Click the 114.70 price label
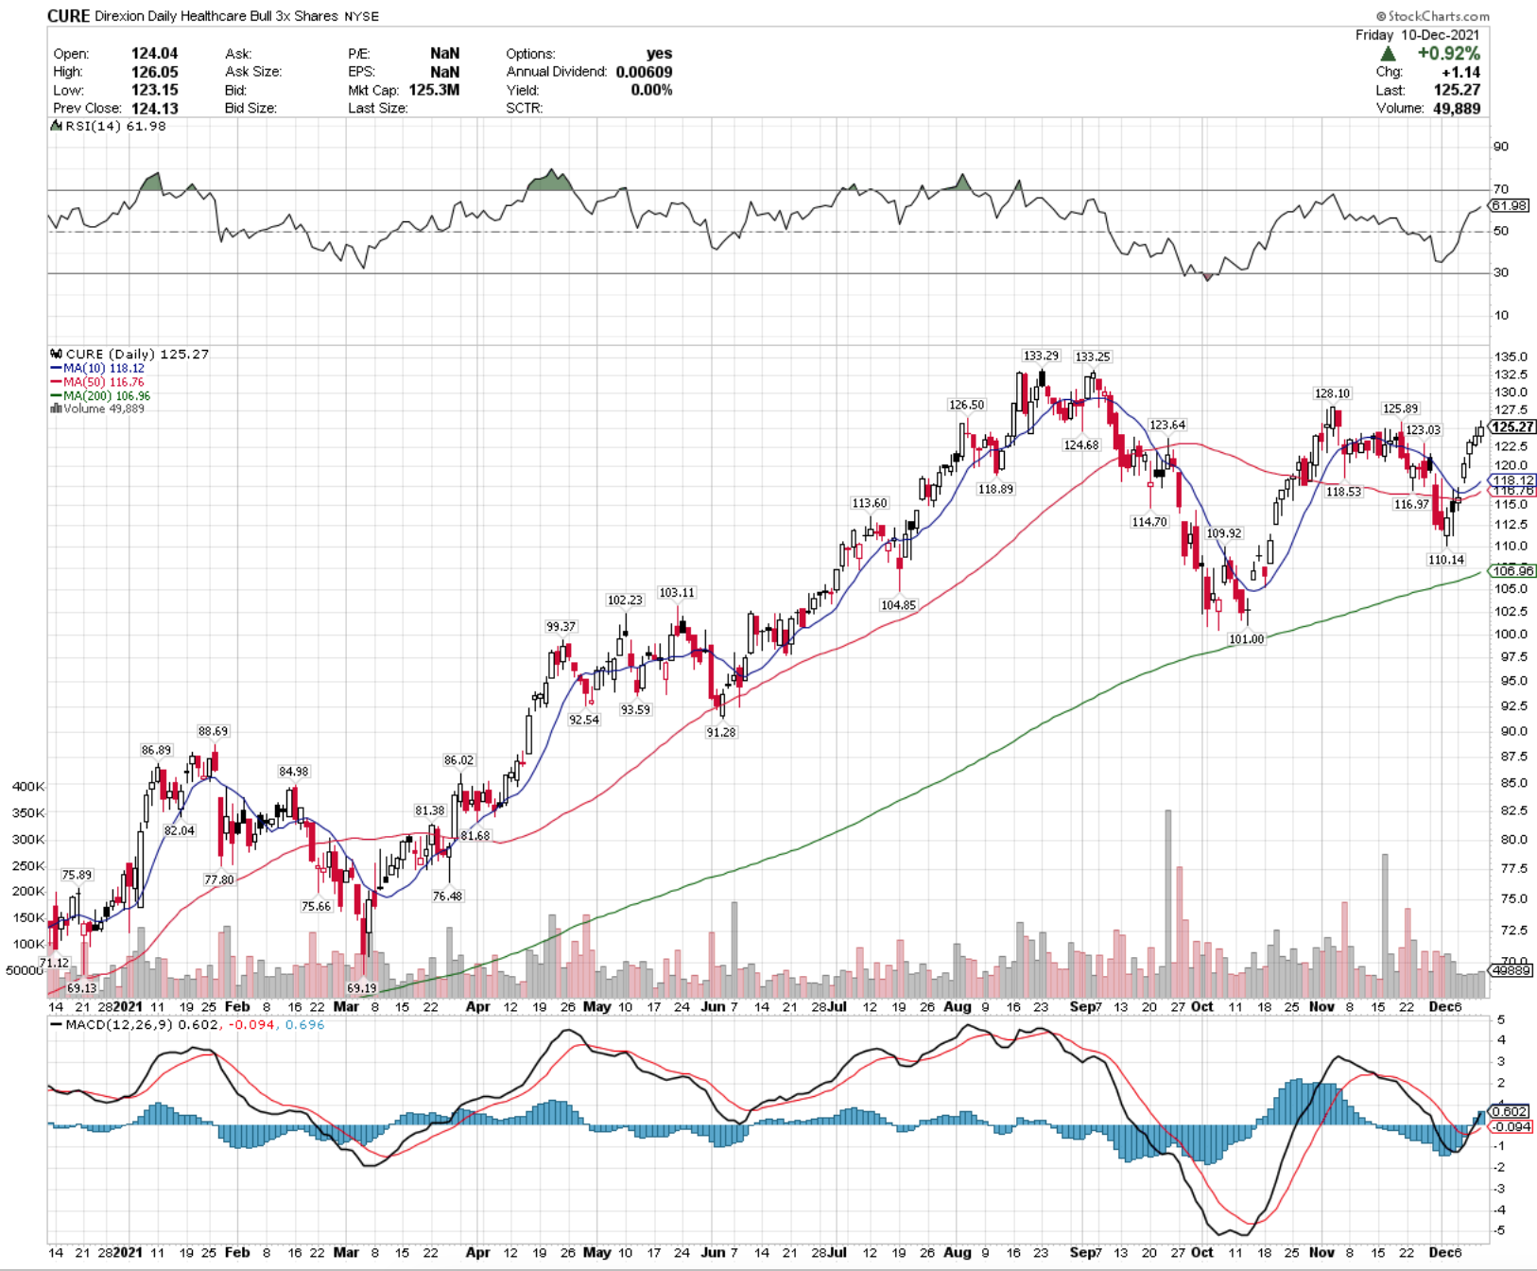The image size is (1537, 1271). (x=1149, y=522)
